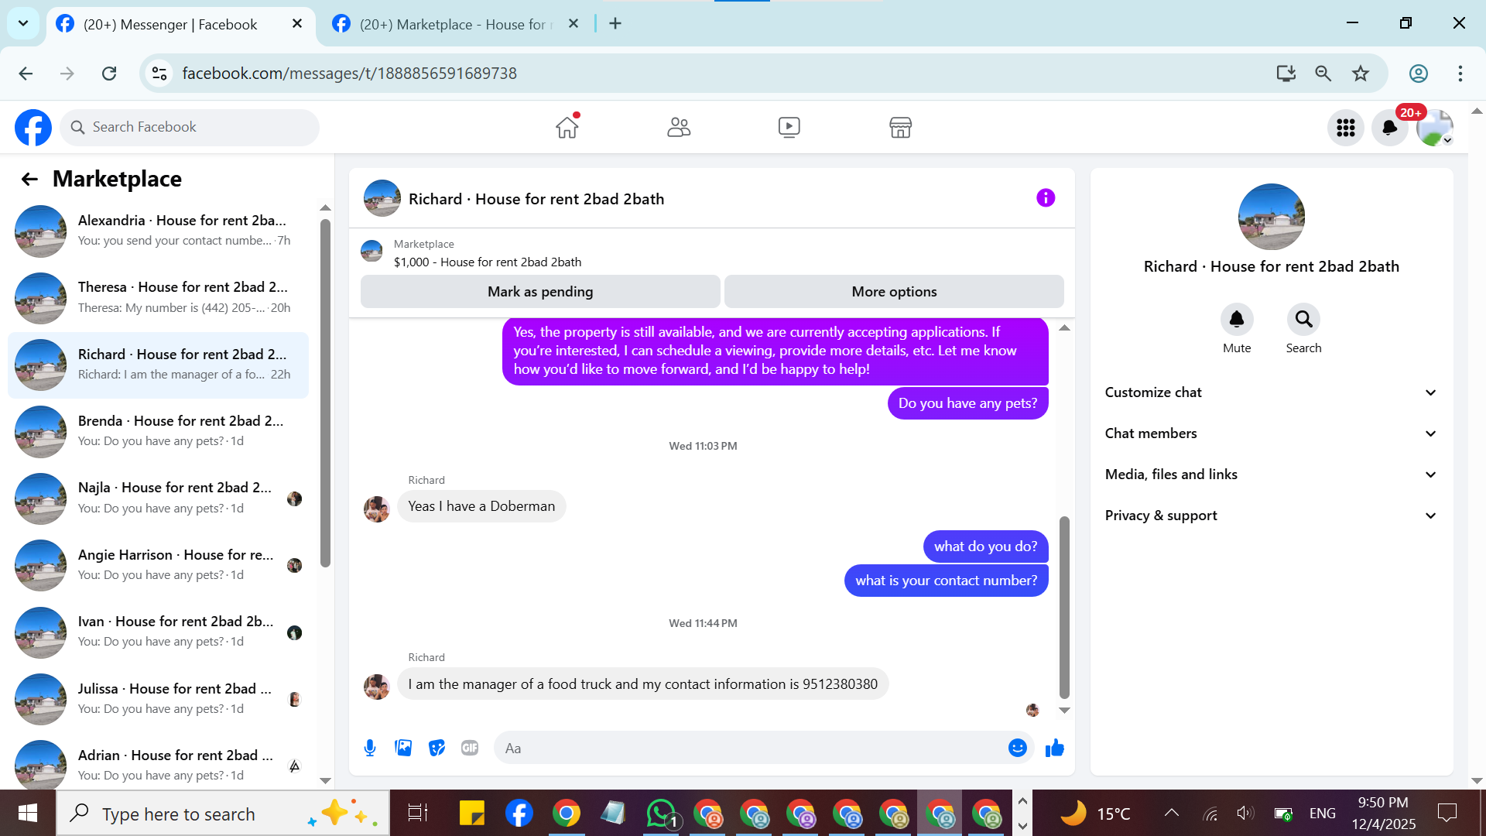Open the Facebook menu grid icon
Viewport: 1486px width, 836px height.
(x=1345, y=128)
